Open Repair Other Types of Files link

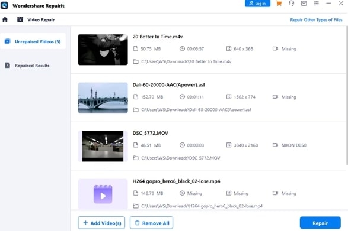click(x=316, y=20)
